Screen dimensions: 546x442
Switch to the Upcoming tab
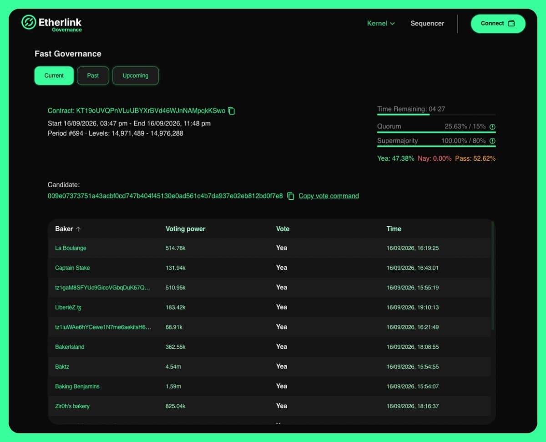coord(136,76)
